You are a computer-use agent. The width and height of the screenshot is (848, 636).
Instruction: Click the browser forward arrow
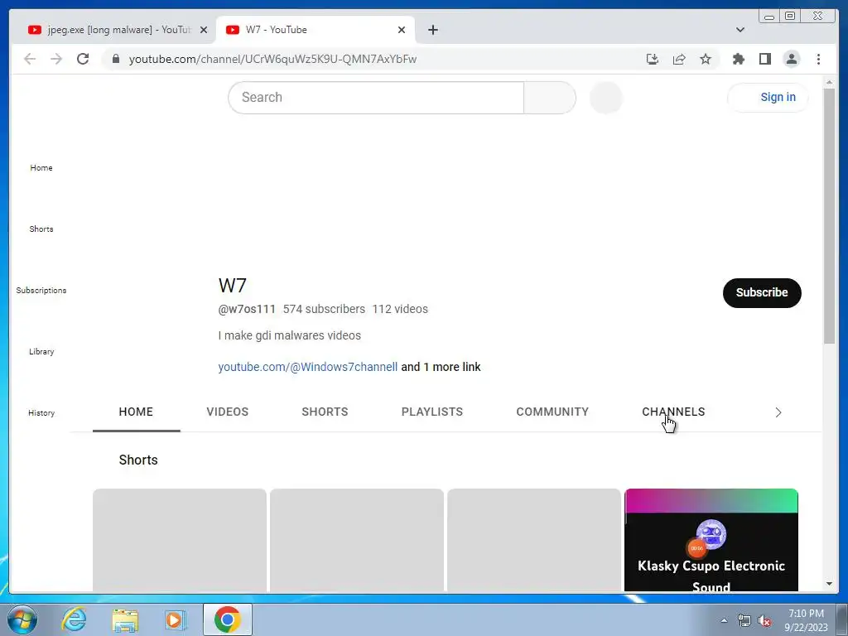click(56, 59)
